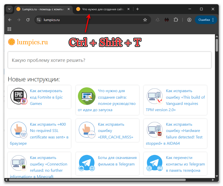Viewport: 223px width, 186px height.
Task: Open 'Как перенести контакты из Telegram' article
Action: click(185, 164)
